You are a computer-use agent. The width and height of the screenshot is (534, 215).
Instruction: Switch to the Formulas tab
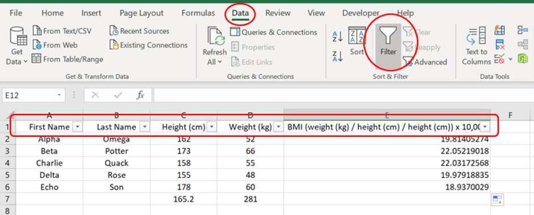click(x=198, y=13)
